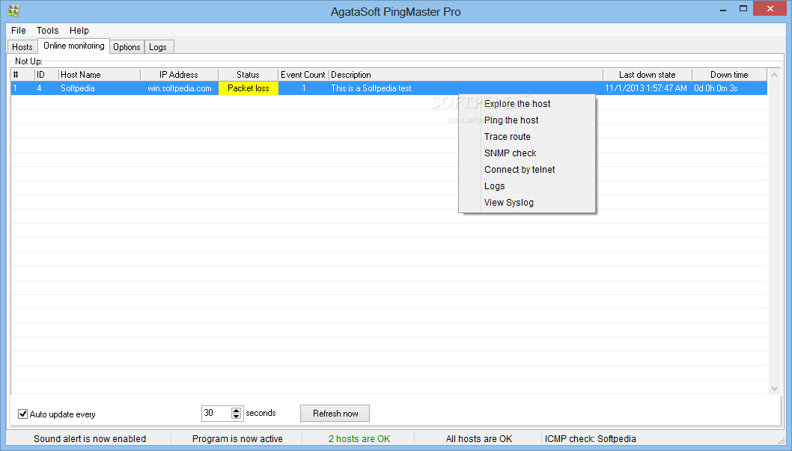Toggle the Auto update every checkbox

click(x=22, y=414)
